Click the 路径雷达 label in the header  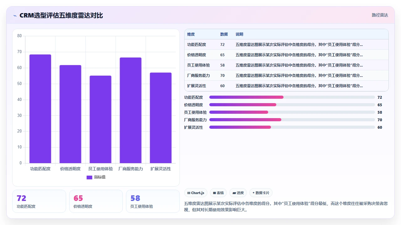pos(380,15)
